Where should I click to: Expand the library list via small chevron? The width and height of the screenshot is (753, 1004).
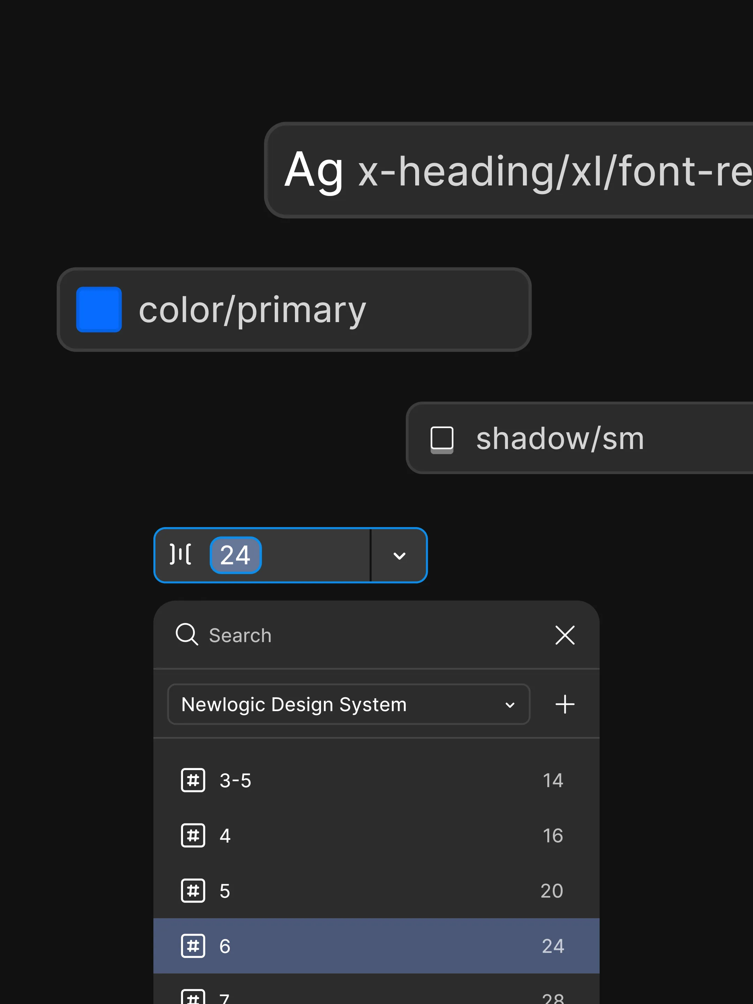[x=510, y=705]
